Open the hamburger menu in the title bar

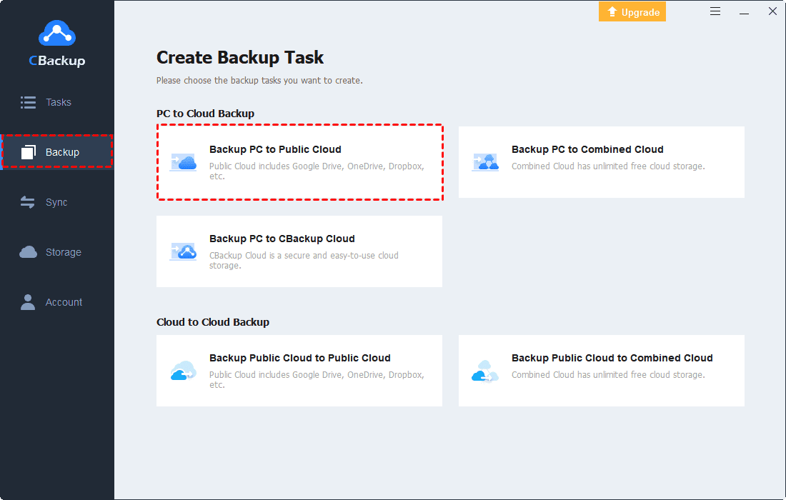[x=715, y=11]
